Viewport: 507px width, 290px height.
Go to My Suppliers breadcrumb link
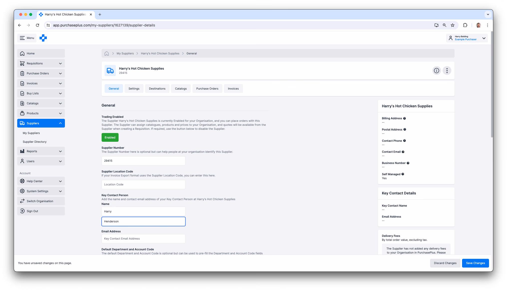point(125,53)
